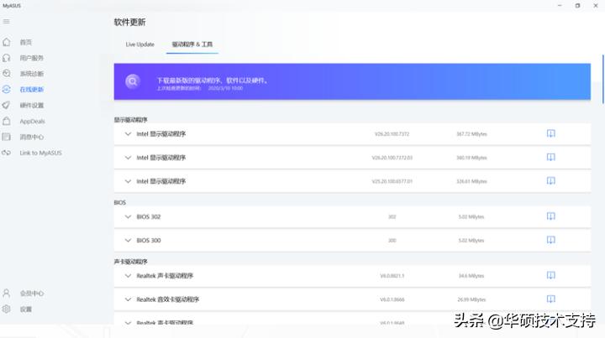This screenshot has width=605, height=338.
Task: Download Realtek 声卡驱动程序 V6.0.8821.1
Action: click(551, 275)
